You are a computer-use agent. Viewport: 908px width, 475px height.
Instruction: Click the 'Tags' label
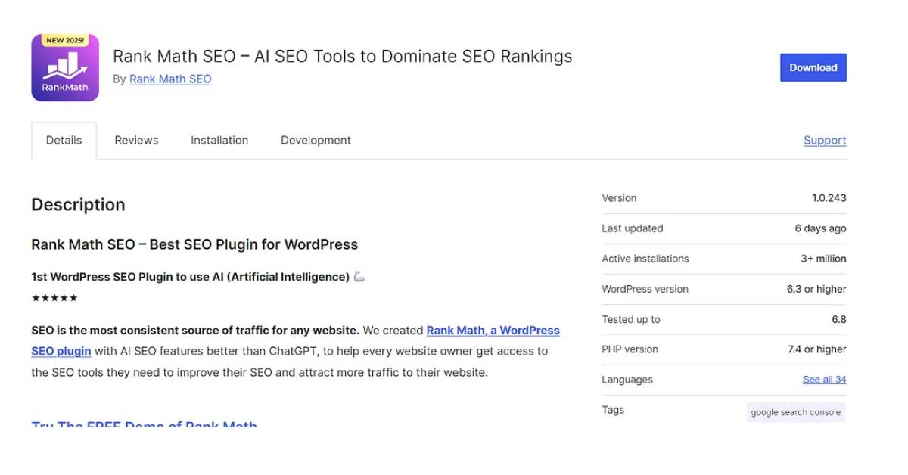tap(613, 410)
